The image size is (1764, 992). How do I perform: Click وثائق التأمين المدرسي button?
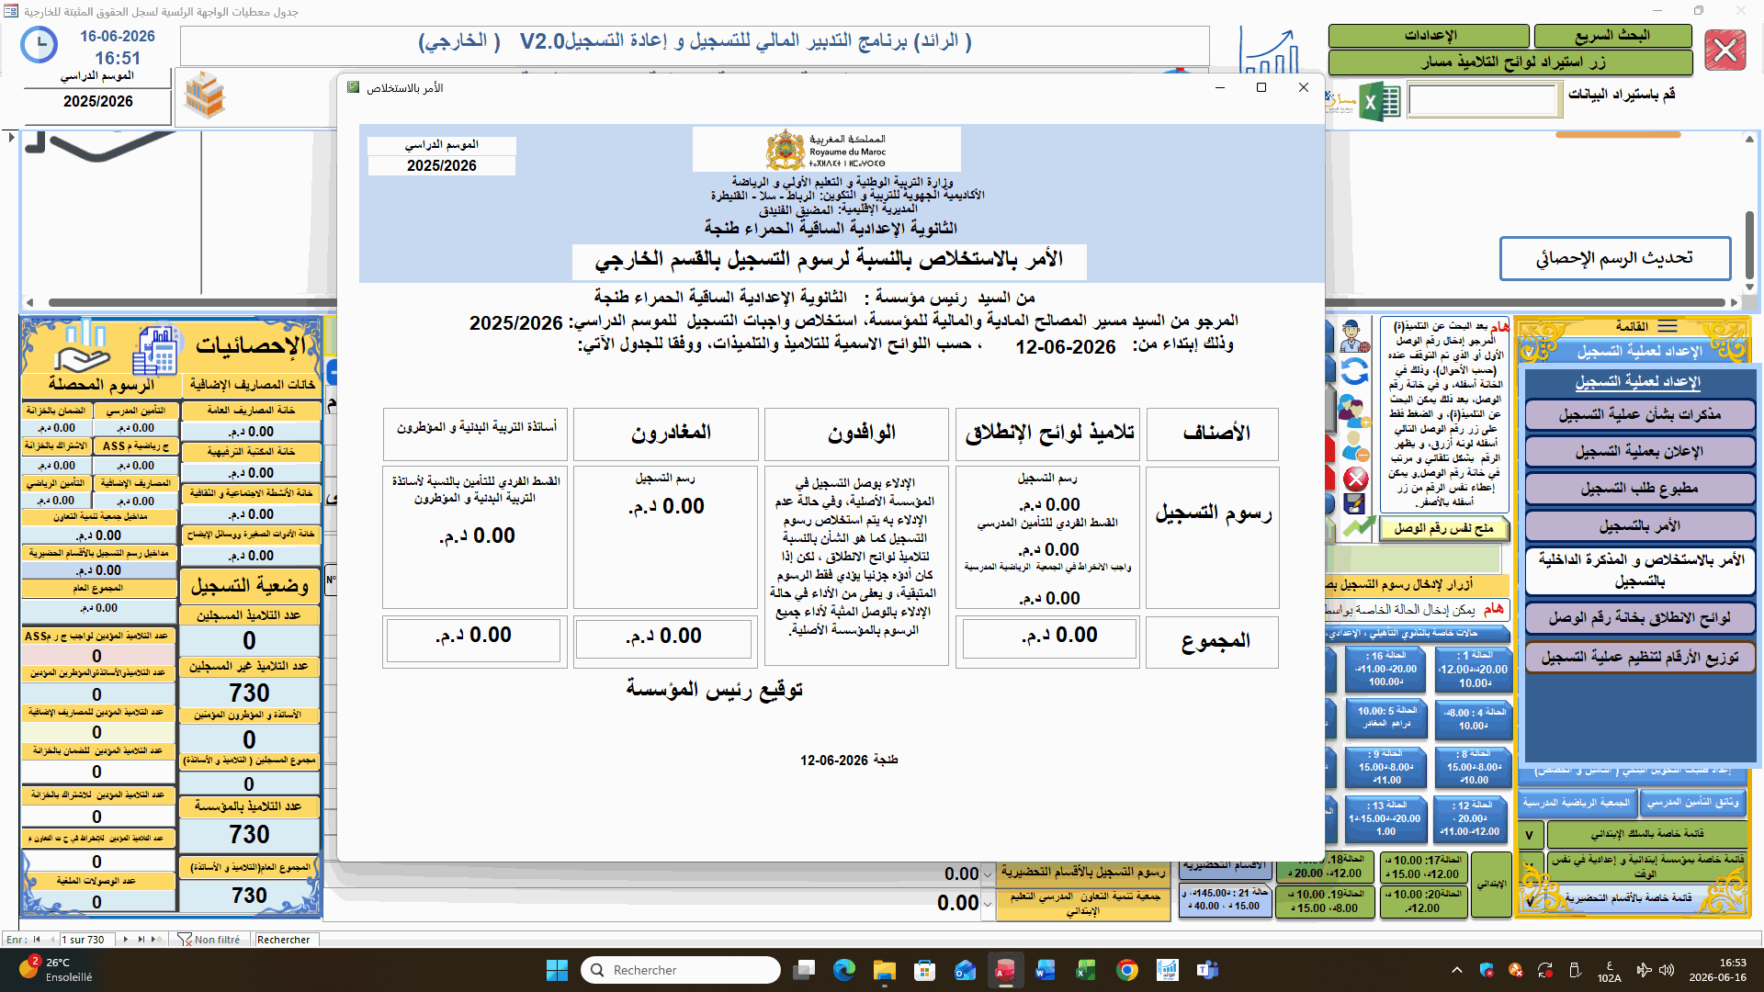click(x=1692, y=803)
